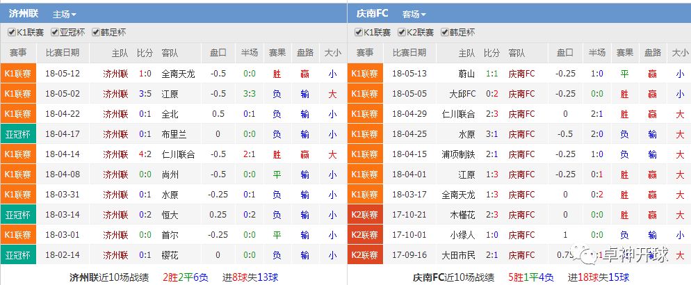Toggle the 亚冠杯 checkbox for 济州联
Screen dimensions: 691x285
click(55, 32)
